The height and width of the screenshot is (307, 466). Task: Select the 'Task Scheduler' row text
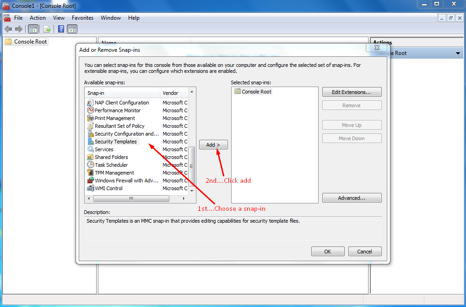pyautogui.click(x=111, y=165)
